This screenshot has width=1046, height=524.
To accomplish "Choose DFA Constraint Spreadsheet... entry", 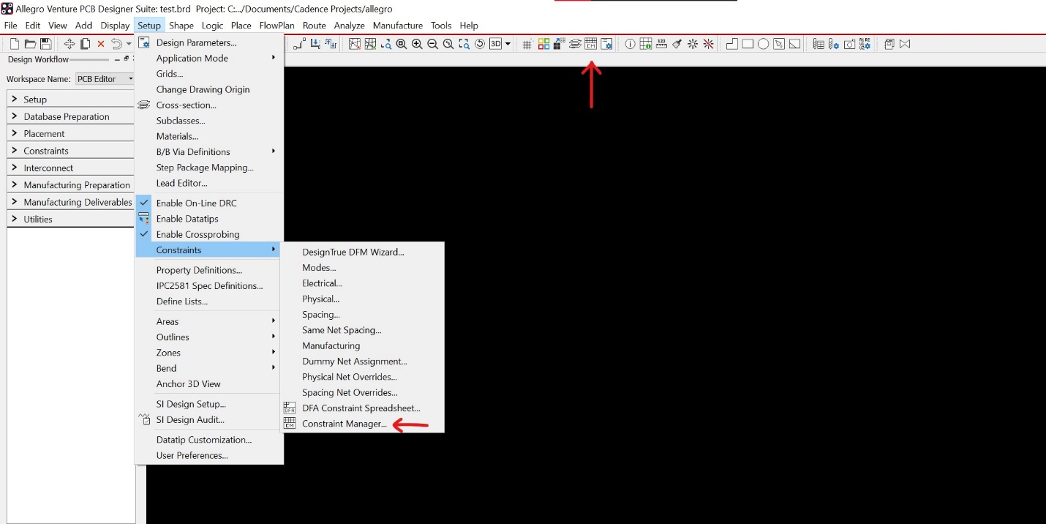I will [x=362, y=408].
